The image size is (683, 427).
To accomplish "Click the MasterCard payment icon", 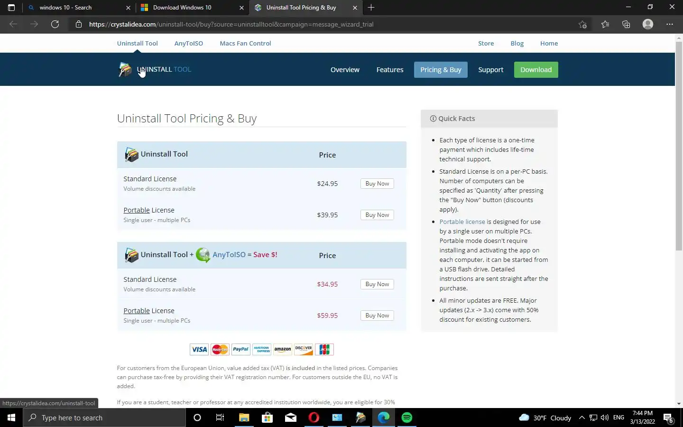I will (220, 349).
